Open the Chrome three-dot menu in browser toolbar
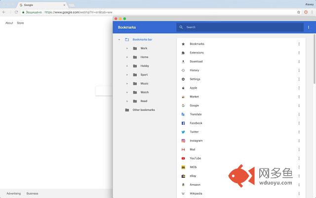 tap(312, 12)
